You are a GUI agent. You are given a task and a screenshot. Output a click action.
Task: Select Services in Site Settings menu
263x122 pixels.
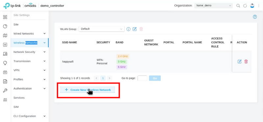tap(19, 98)
